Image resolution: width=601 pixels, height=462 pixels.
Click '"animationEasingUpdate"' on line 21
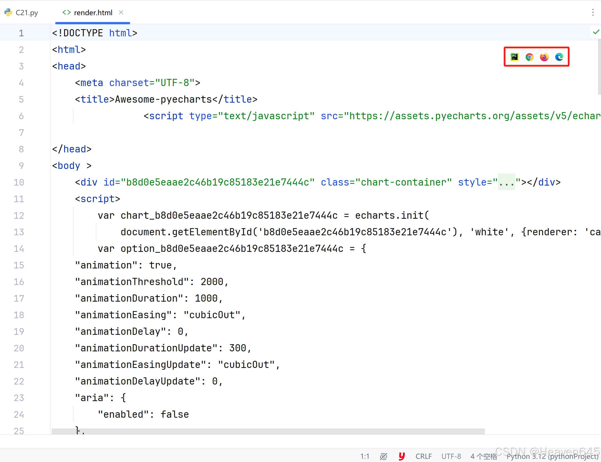click(140, 365)
